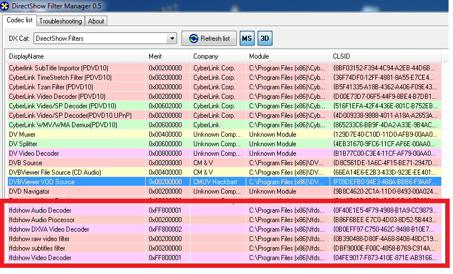This screenshot has width=453, height=274.
Task: Select CyberLink Video/SP Decoder (PDVD10) row
Action: (x=224, y=106)
